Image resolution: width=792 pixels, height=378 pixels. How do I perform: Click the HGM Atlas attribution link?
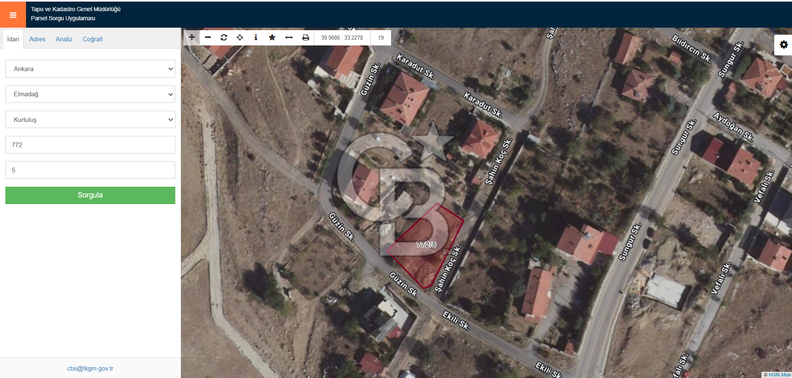point(780,375)
